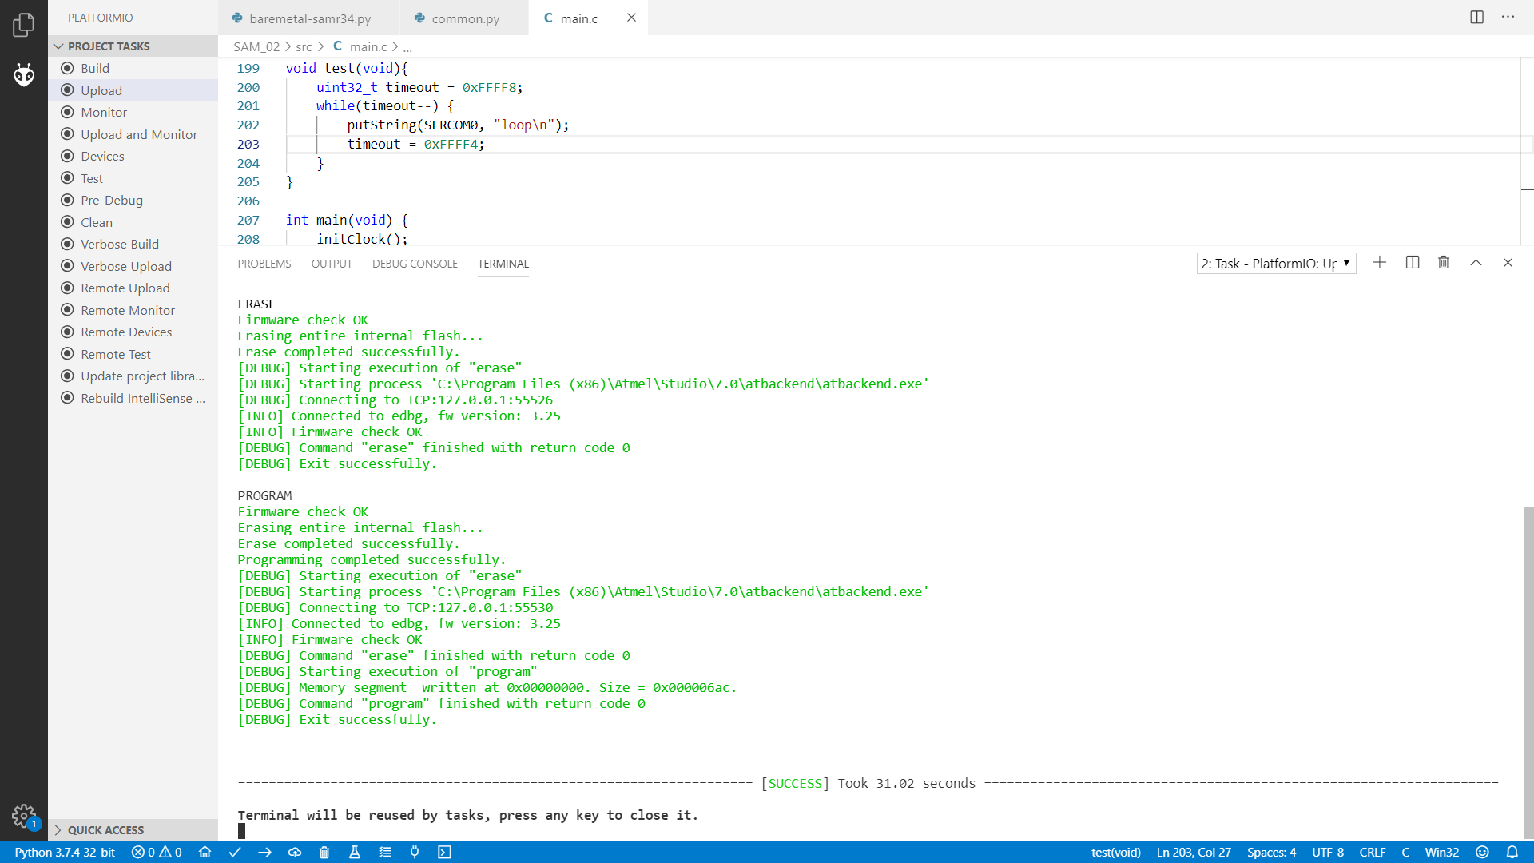Click test(void) scope in status bar

1116,852
